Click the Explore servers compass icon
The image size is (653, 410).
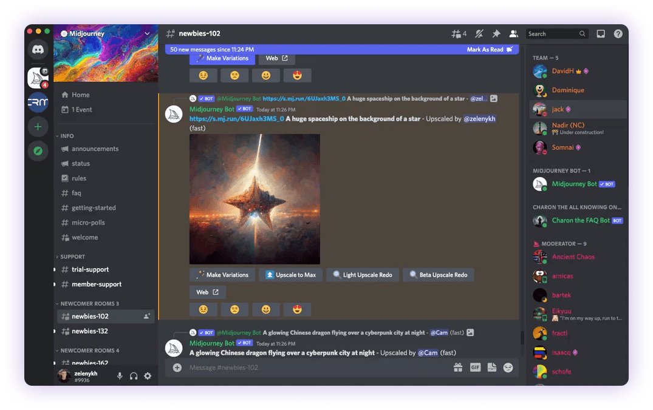[38, 151]
